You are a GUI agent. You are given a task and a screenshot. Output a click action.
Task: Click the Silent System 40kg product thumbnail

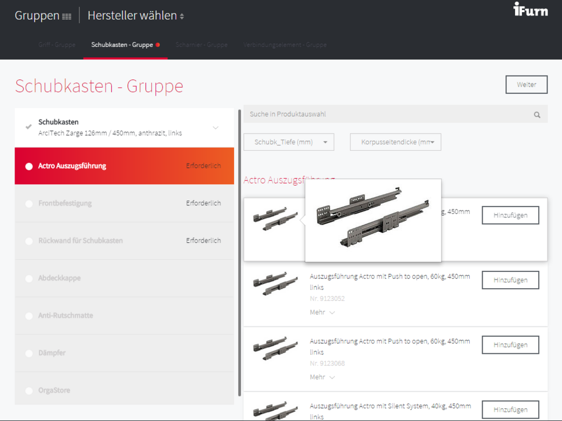275,411
